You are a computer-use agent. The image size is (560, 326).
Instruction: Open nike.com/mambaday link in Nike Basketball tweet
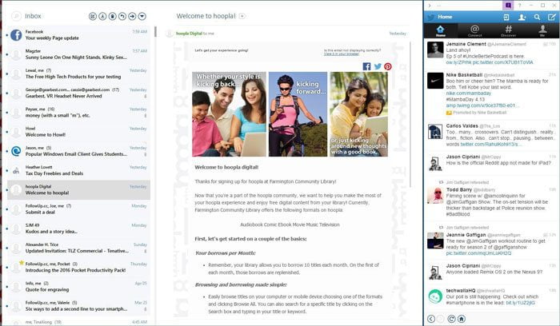tap(468, 93)
